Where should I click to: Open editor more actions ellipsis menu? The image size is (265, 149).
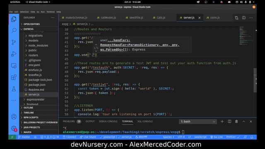pos(251,18)
